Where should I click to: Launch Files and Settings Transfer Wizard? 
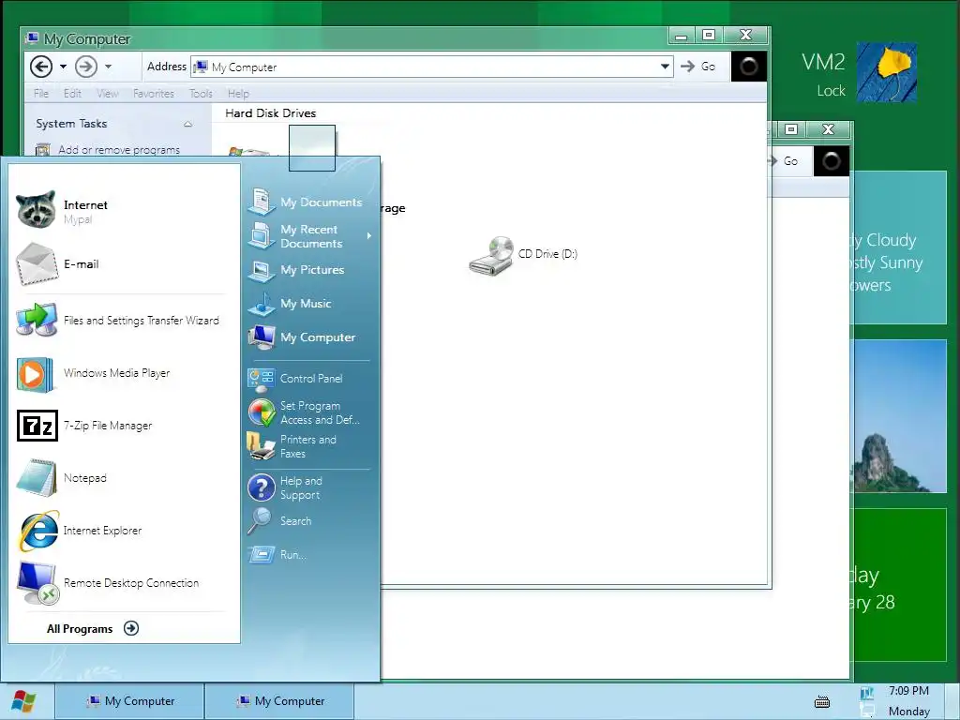pos(119,321)
